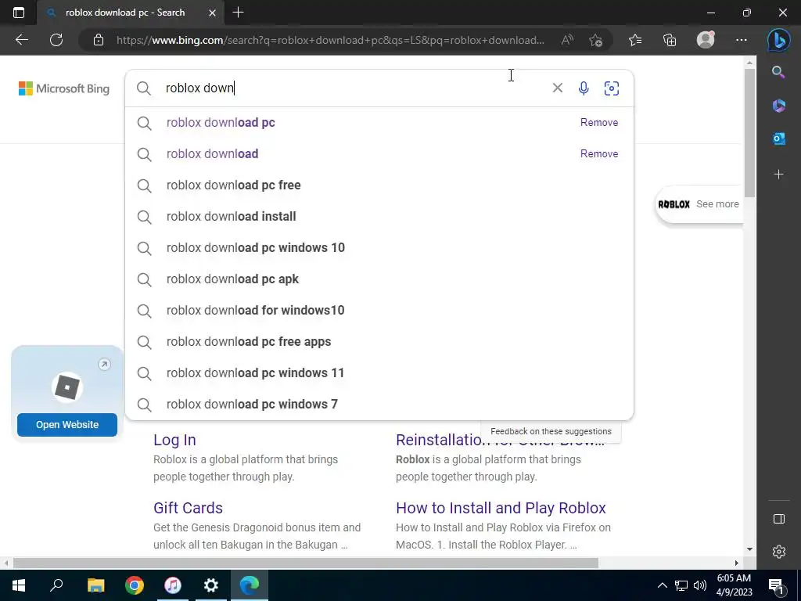The height and width of the screenshot is (601, 801).
Task: Click the magnifier icon in search box
Action: 144,88
